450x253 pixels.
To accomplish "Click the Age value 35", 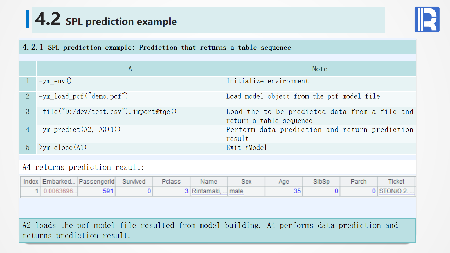I will pos(297,191).
